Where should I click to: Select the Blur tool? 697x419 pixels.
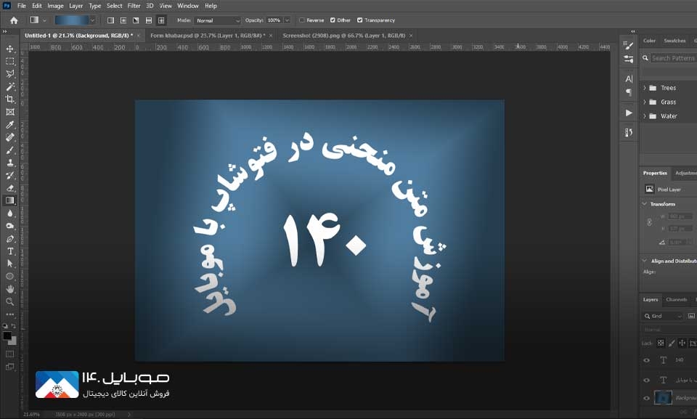click(x=9, y=213)
